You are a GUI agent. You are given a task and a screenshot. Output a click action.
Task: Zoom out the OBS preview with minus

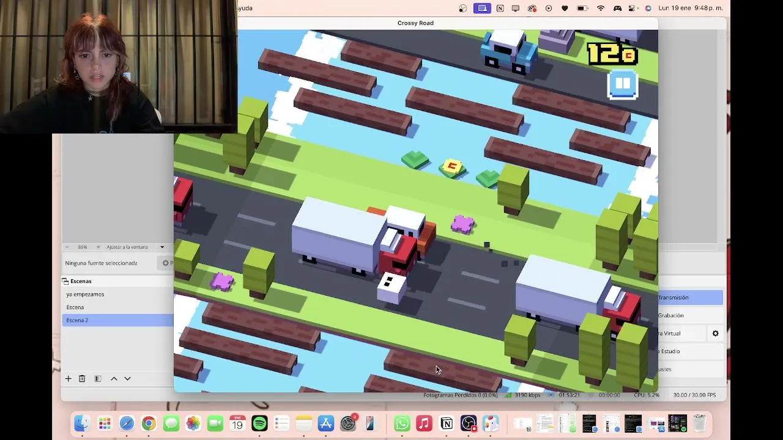67,247
